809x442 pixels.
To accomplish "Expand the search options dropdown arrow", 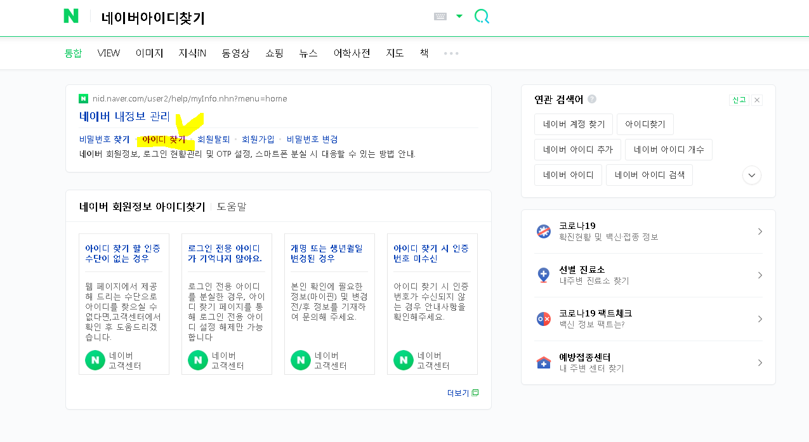I will (459, 16).
